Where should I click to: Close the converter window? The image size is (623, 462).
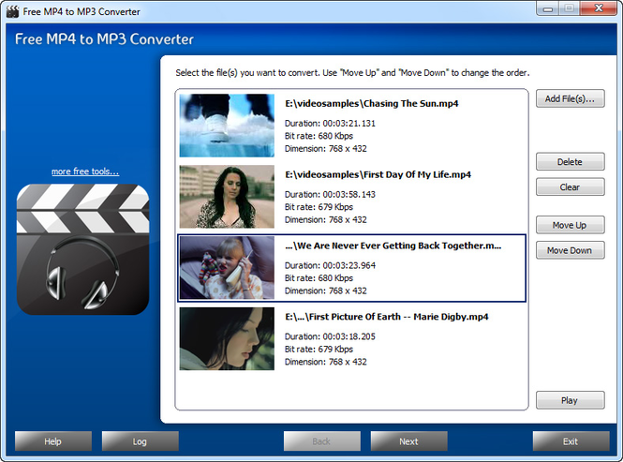tap(600, 8)
